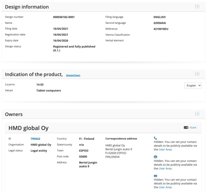The width and height of the screenshot is (206, 193).
Task: Open User Area link under phone icon
Action: [165, 149]
